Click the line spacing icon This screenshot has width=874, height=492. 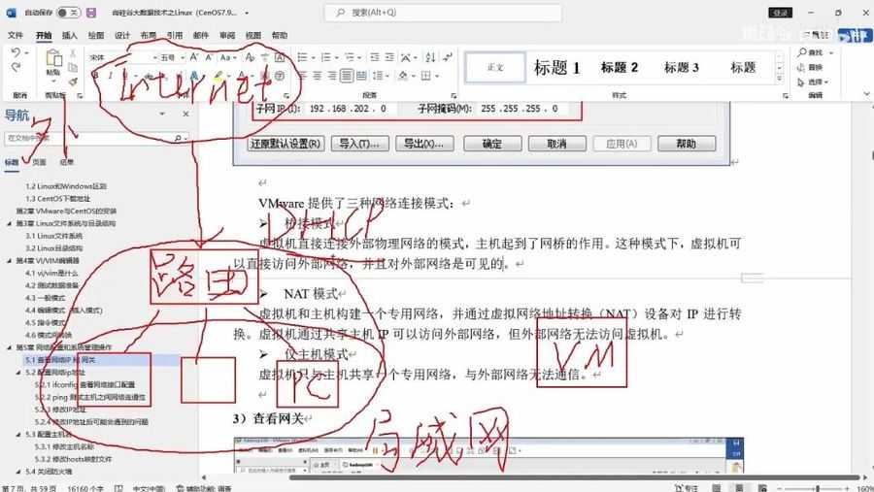coord(378,76)
